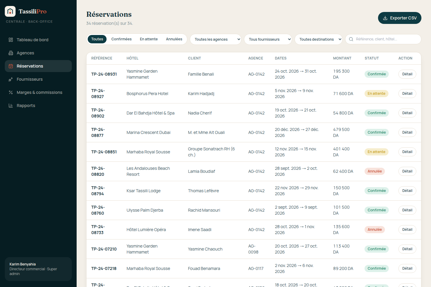431x287 pixels.
Task: Focus the reference, client, hotel search field
Action: [383, 39]
